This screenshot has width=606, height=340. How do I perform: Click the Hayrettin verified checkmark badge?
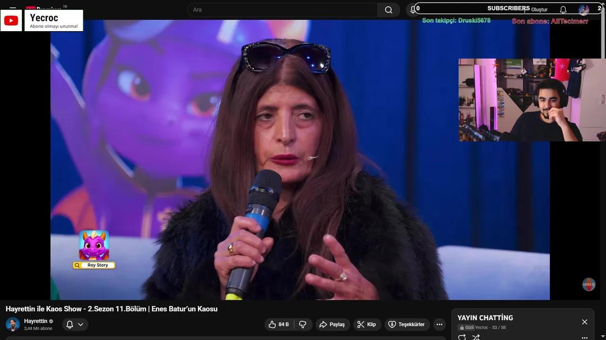coord(51,321)
